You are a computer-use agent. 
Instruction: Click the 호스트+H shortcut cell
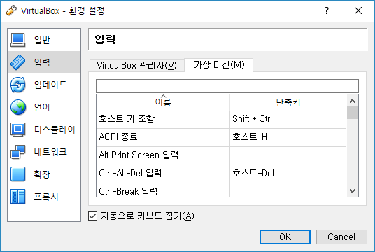point(288,137)
